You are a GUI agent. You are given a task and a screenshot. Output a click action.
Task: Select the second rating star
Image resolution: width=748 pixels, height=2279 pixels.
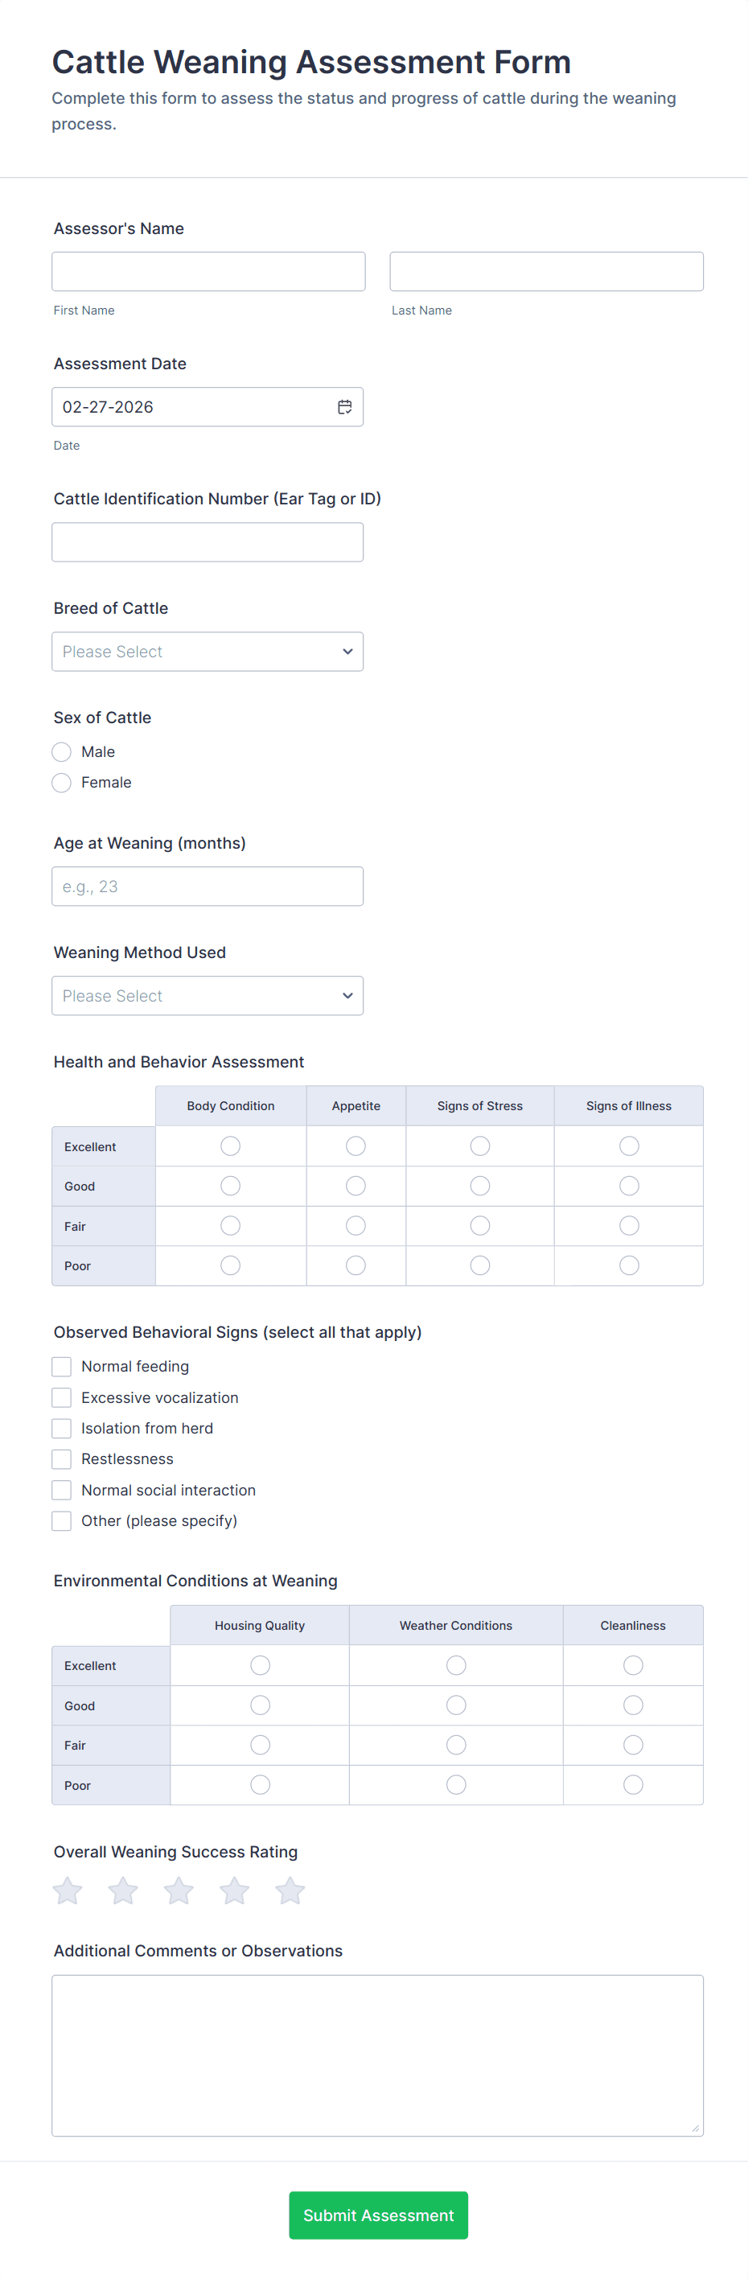(123, 1890)
